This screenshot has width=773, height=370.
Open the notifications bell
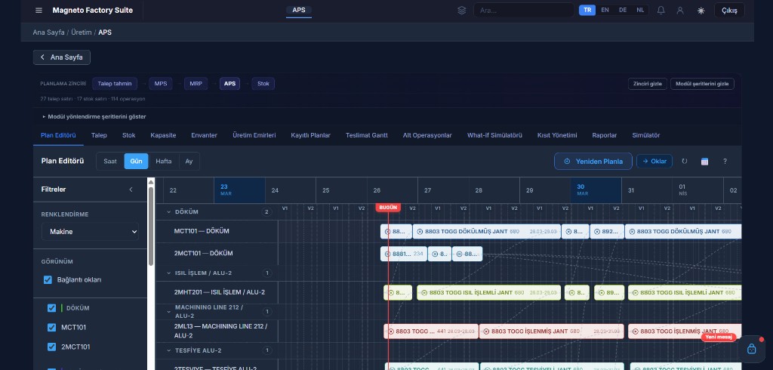tap(661, 11)
